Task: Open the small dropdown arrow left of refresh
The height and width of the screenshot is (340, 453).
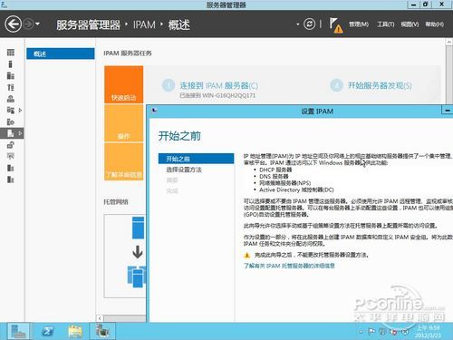Action: pyautogui.click(x=298, y=24)
